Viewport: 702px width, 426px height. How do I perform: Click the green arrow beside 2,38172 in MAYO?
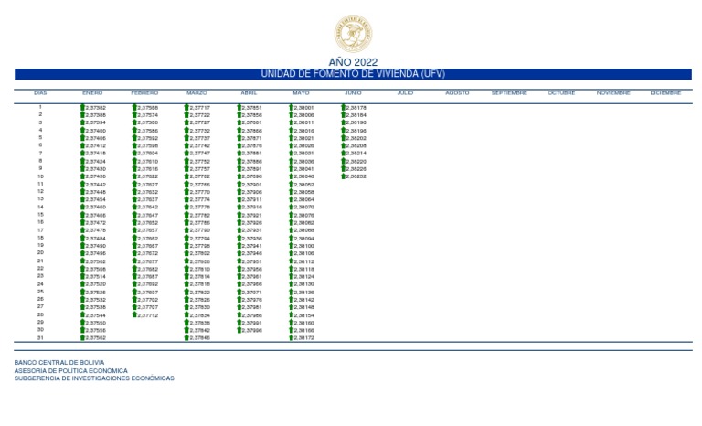(292, 337)
